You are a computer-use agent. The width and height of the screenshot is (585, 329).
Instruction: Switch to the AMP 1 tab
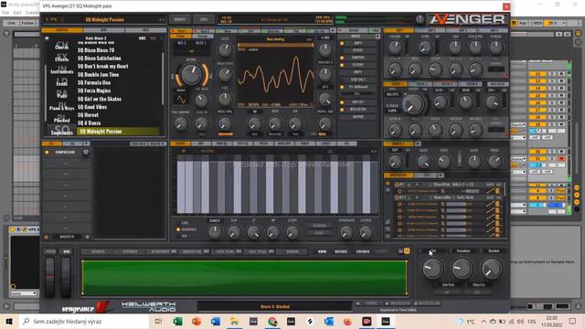pyautogui.click(x=399, y=30)
